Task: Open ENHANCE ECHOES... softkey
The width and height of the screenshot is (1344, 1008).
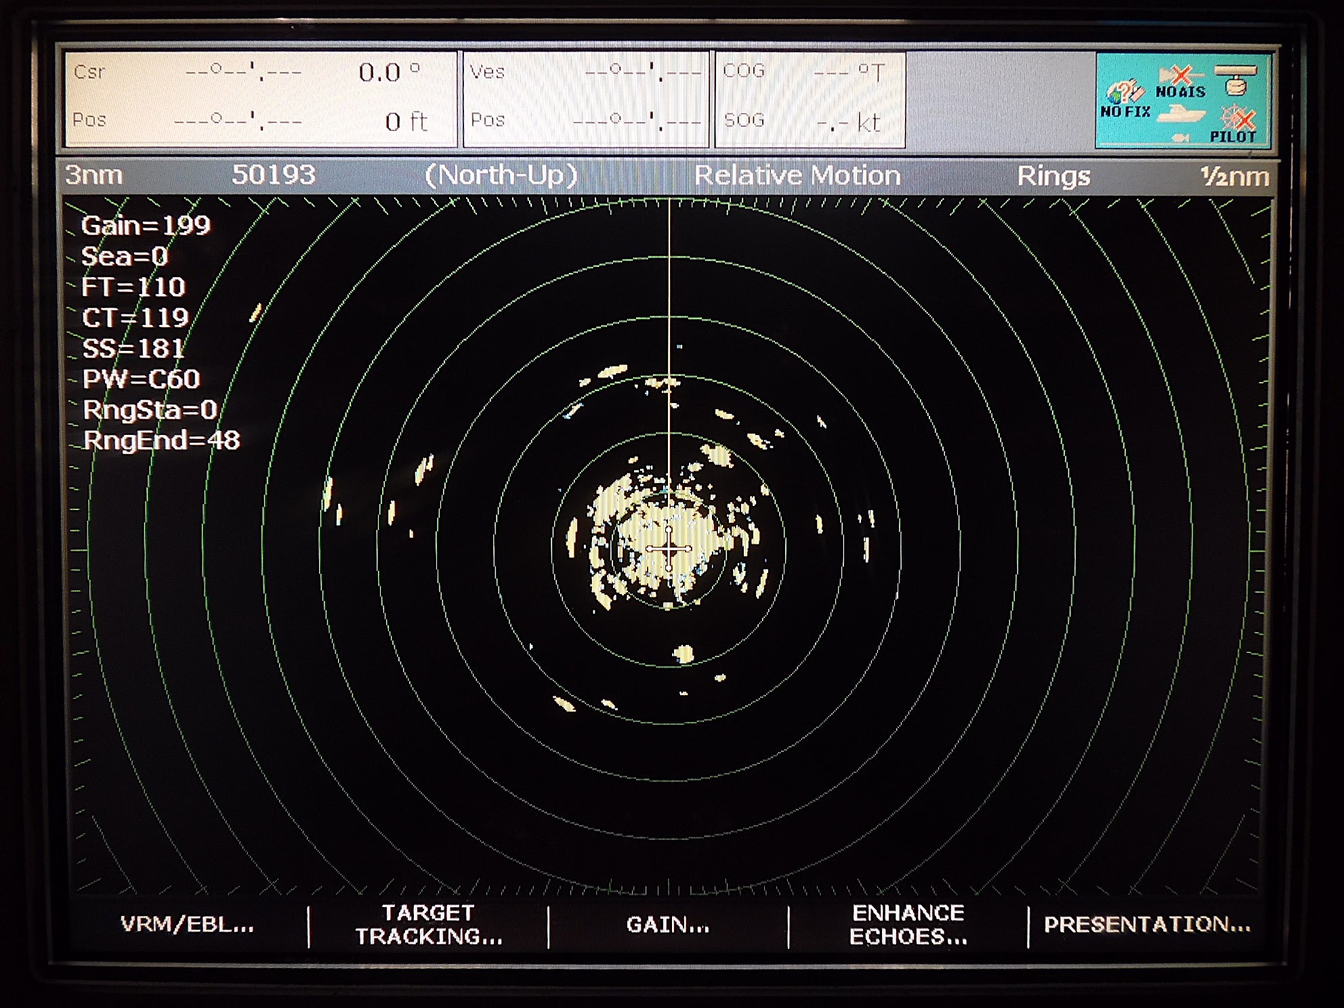Action: (x=908, y=925)
